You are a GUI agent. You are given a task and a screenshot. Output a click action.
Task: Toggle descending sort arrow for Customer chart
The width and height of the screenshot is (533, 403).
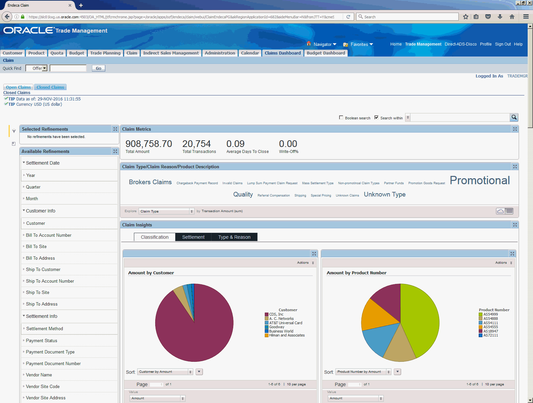[x=199, y=372]
